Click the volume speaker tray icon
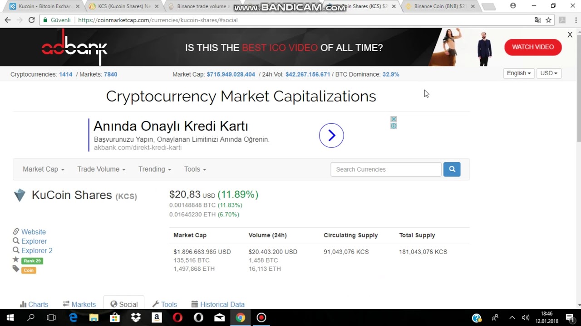The height and width of the screenshot is (326, 581). pyautogui.click(x=526, y=317)
